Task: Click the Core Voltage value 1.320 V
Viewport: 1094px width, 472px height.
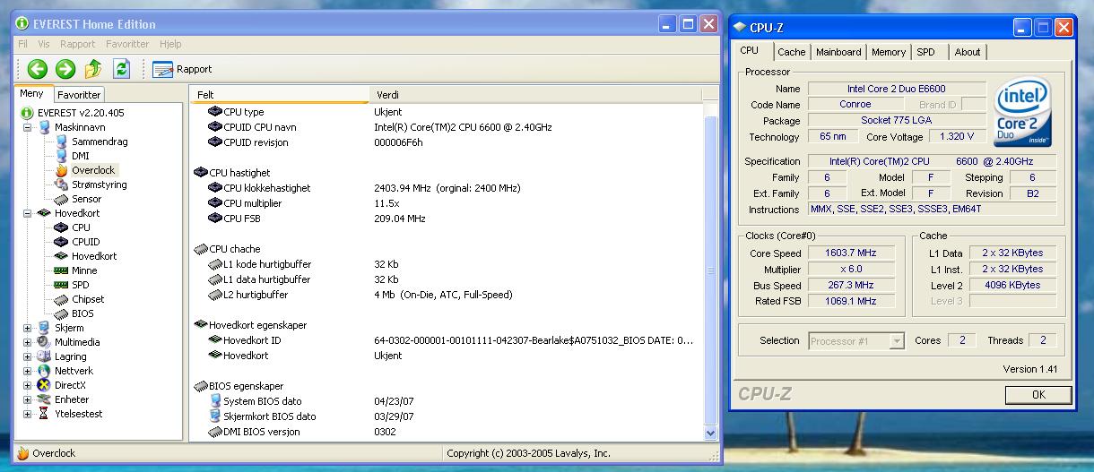Action: 957,137
